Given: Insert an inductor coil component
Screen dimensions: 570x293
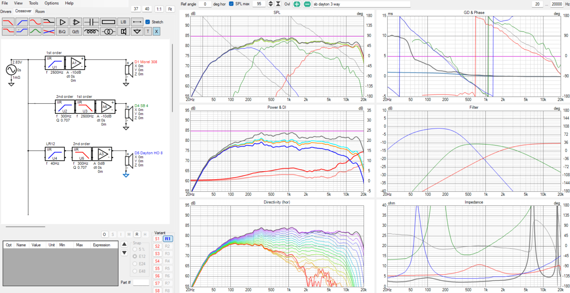Looking at the screenshot, I should [x=91, y=31].
